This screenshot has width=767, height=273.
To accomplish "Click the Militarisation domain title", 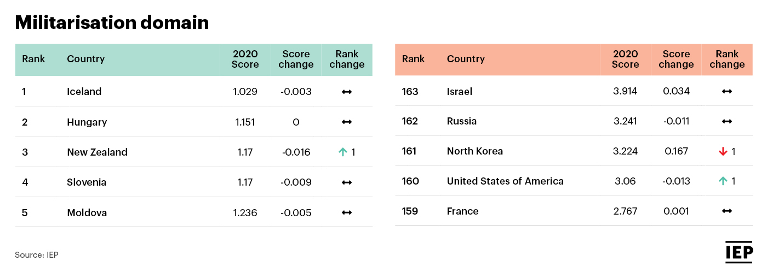I will click(112, 22).
